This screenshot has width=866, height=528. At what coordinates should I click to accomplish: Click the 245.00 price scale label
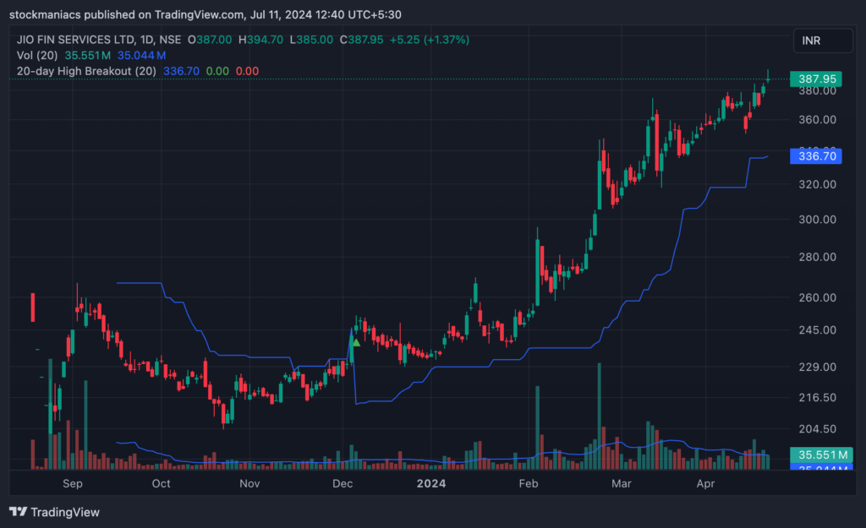[x=818, y=330]
